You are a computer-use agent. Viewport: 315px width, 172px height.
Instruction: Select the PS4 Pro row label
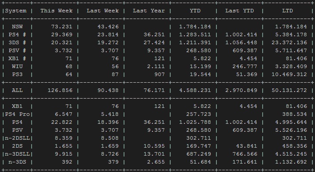pos(17,114)
